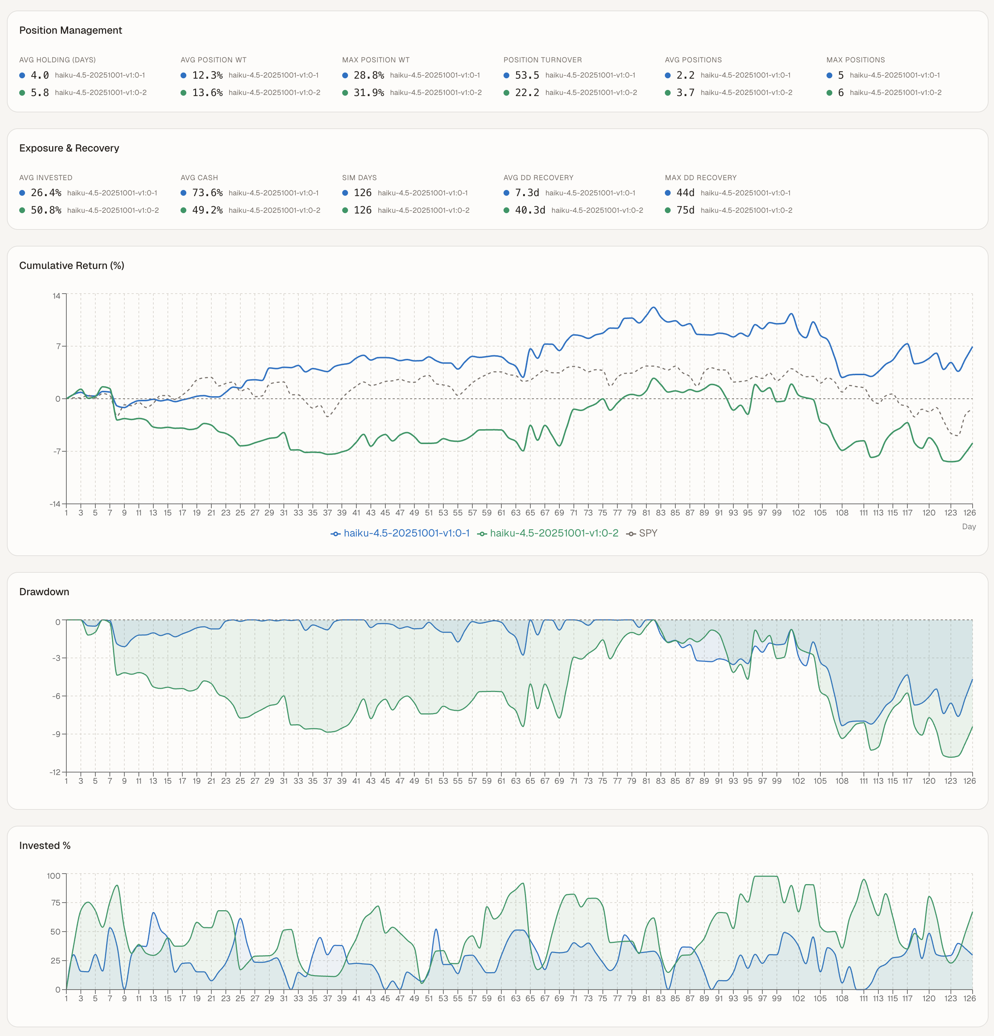Click blue dot beside 4.0 avg holding

(x=22, y=76)
